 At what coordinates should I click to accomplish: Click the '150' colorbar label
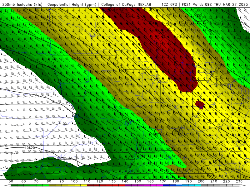point(138,181)
